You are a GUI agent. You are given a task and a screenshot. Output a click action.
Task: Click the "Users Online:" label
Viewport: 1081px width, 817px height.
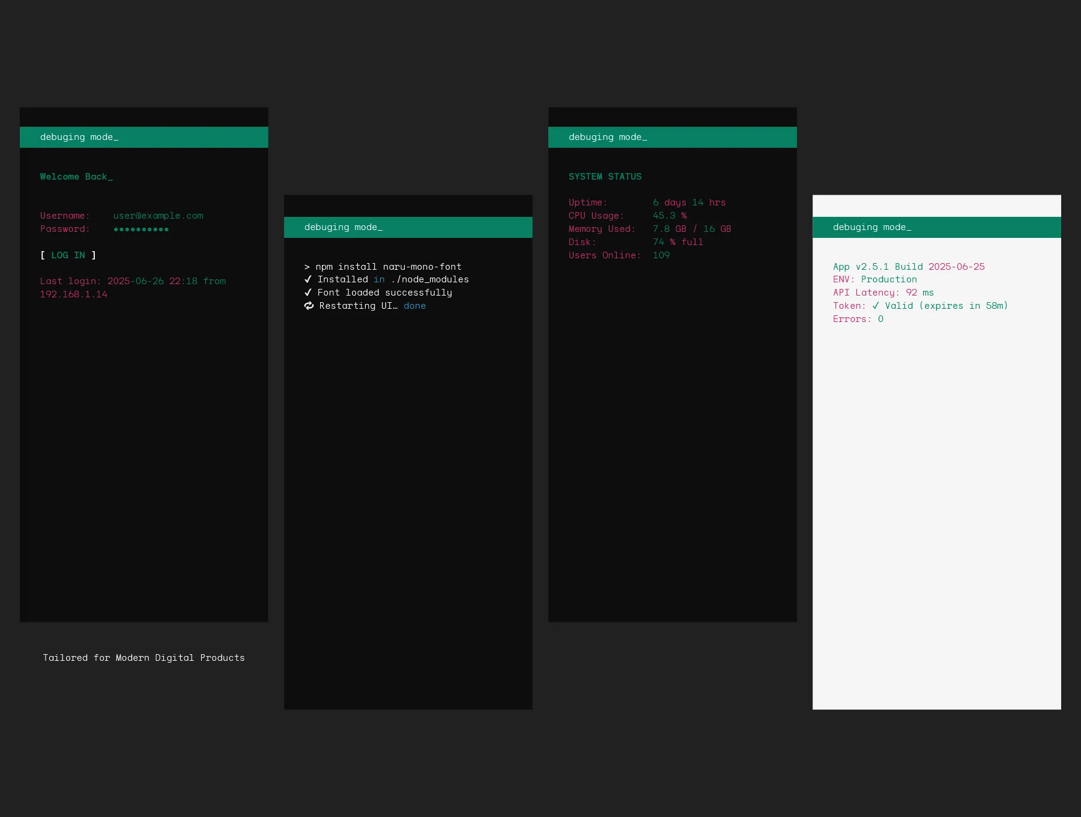pos(604,255)
